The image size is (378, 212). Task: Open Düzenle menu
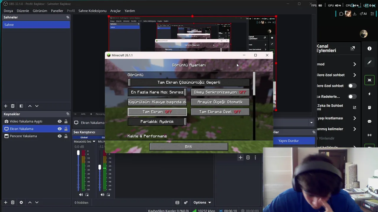pyautogui.click(x=23, y=11)
